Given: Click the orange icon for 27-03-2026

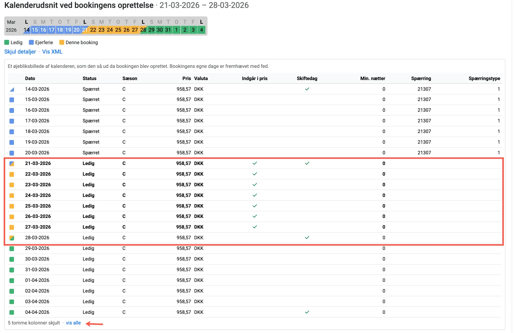Looking at the screenshot, I should coord(12,227).
